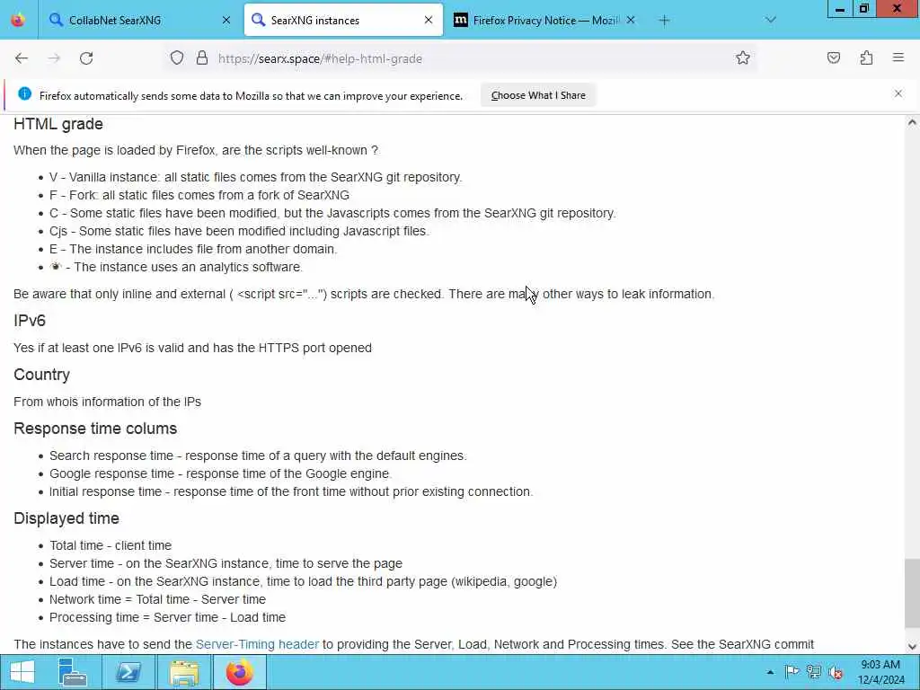Open the Firefox application menu

click(x=898, y=57)
